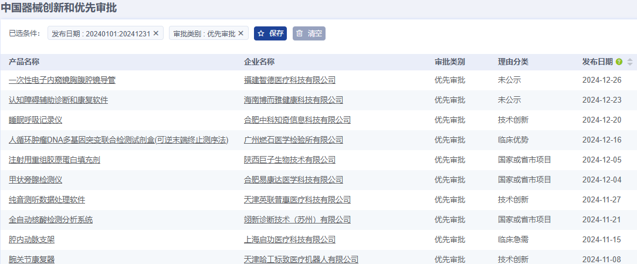The image size is (637, 264).
Task: Click date cell 2024-12-04
Action: click(602, 180)
